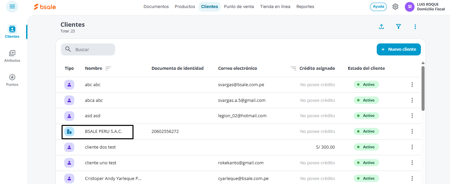Click the Correo electrónico column header
Viewport: 450px width, 184px height.
(238, 68)
